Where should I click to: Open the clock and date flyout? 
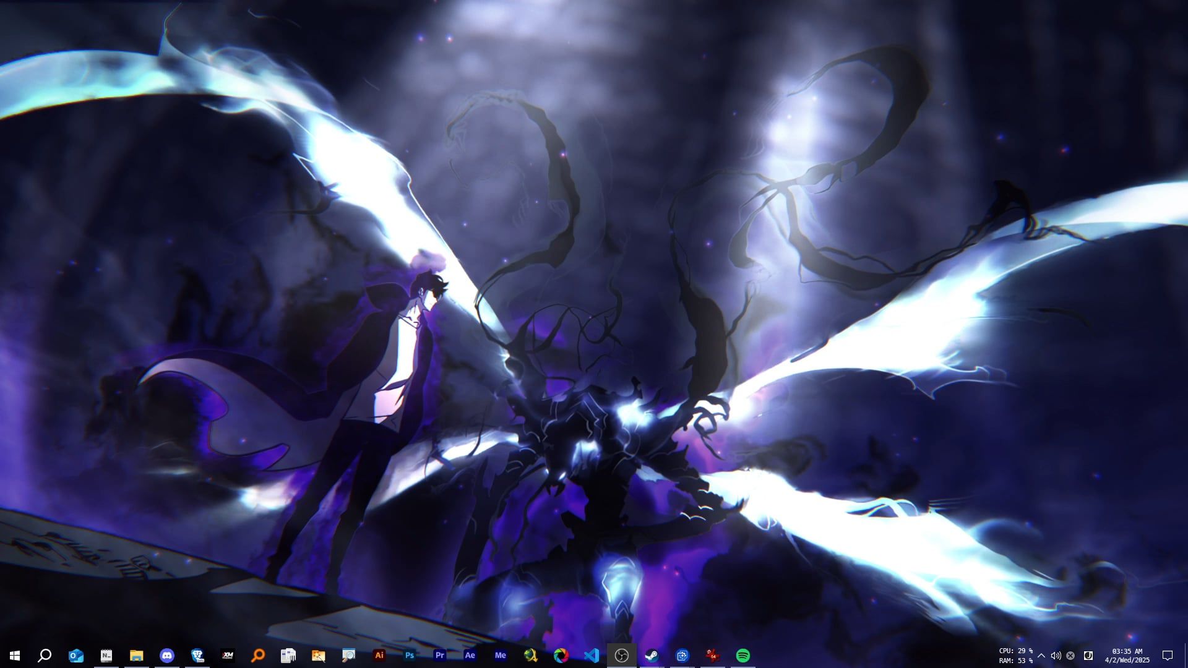[1127, 656]
